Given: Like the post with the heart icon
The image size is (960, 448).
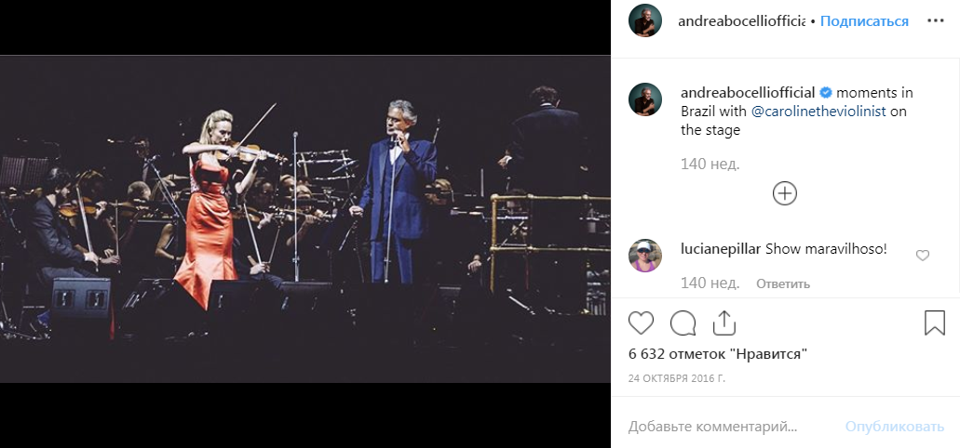Looking at the screenshot, I should [641, 323].
